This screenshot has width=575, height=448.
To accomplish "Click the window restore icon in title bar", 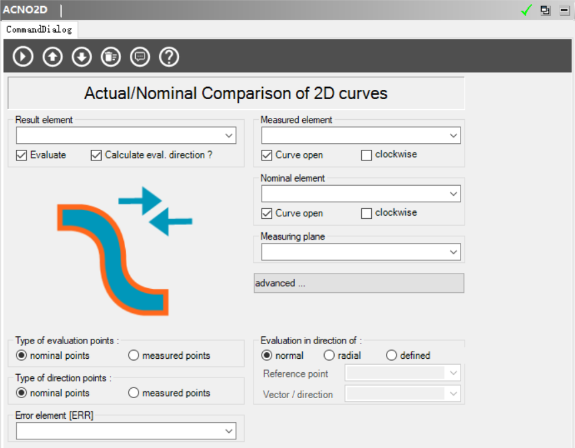I will [545, 10].
